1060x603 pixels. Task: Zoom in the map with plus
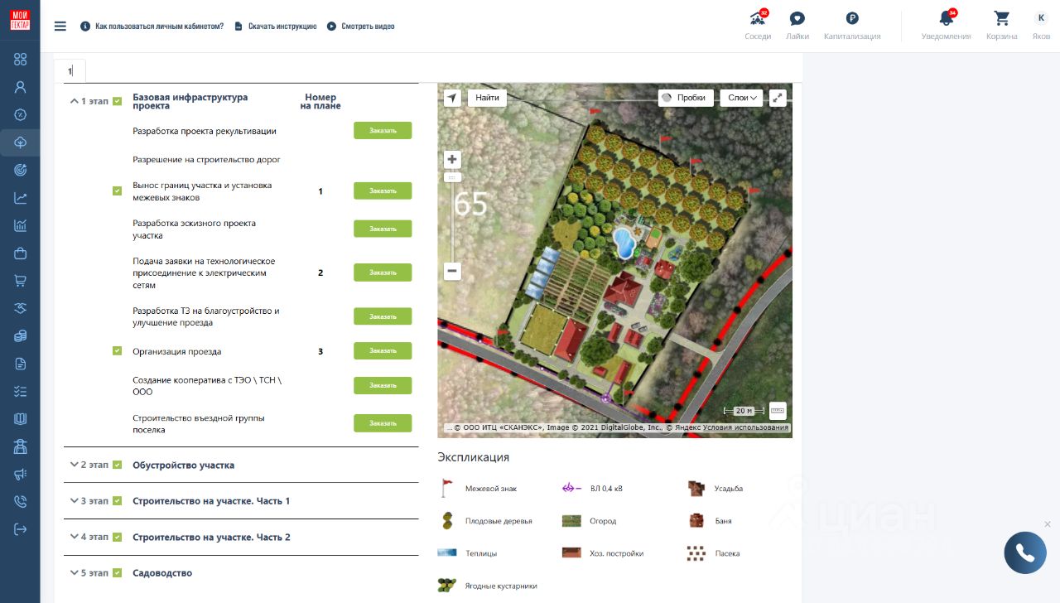pyautogui.click(x=452, y=160)
